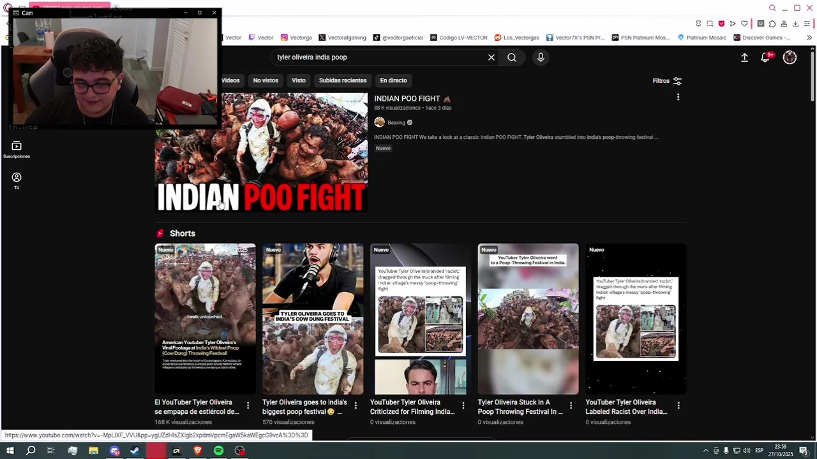The height and width of the screenshot is (459, 817).
Task: Open Filtros search filters
Action: click(x=667, y=81)
